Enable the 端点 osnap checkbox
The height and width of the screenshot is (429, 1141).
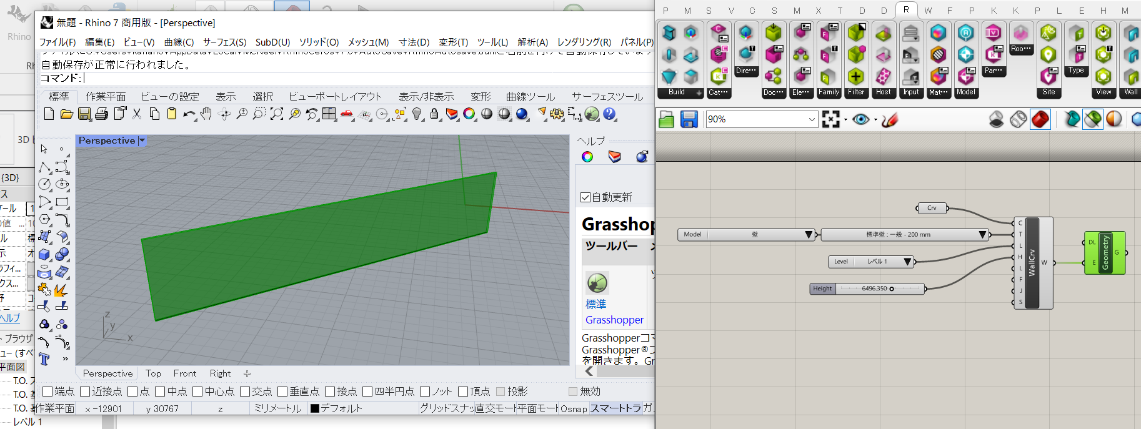point(46,392)
